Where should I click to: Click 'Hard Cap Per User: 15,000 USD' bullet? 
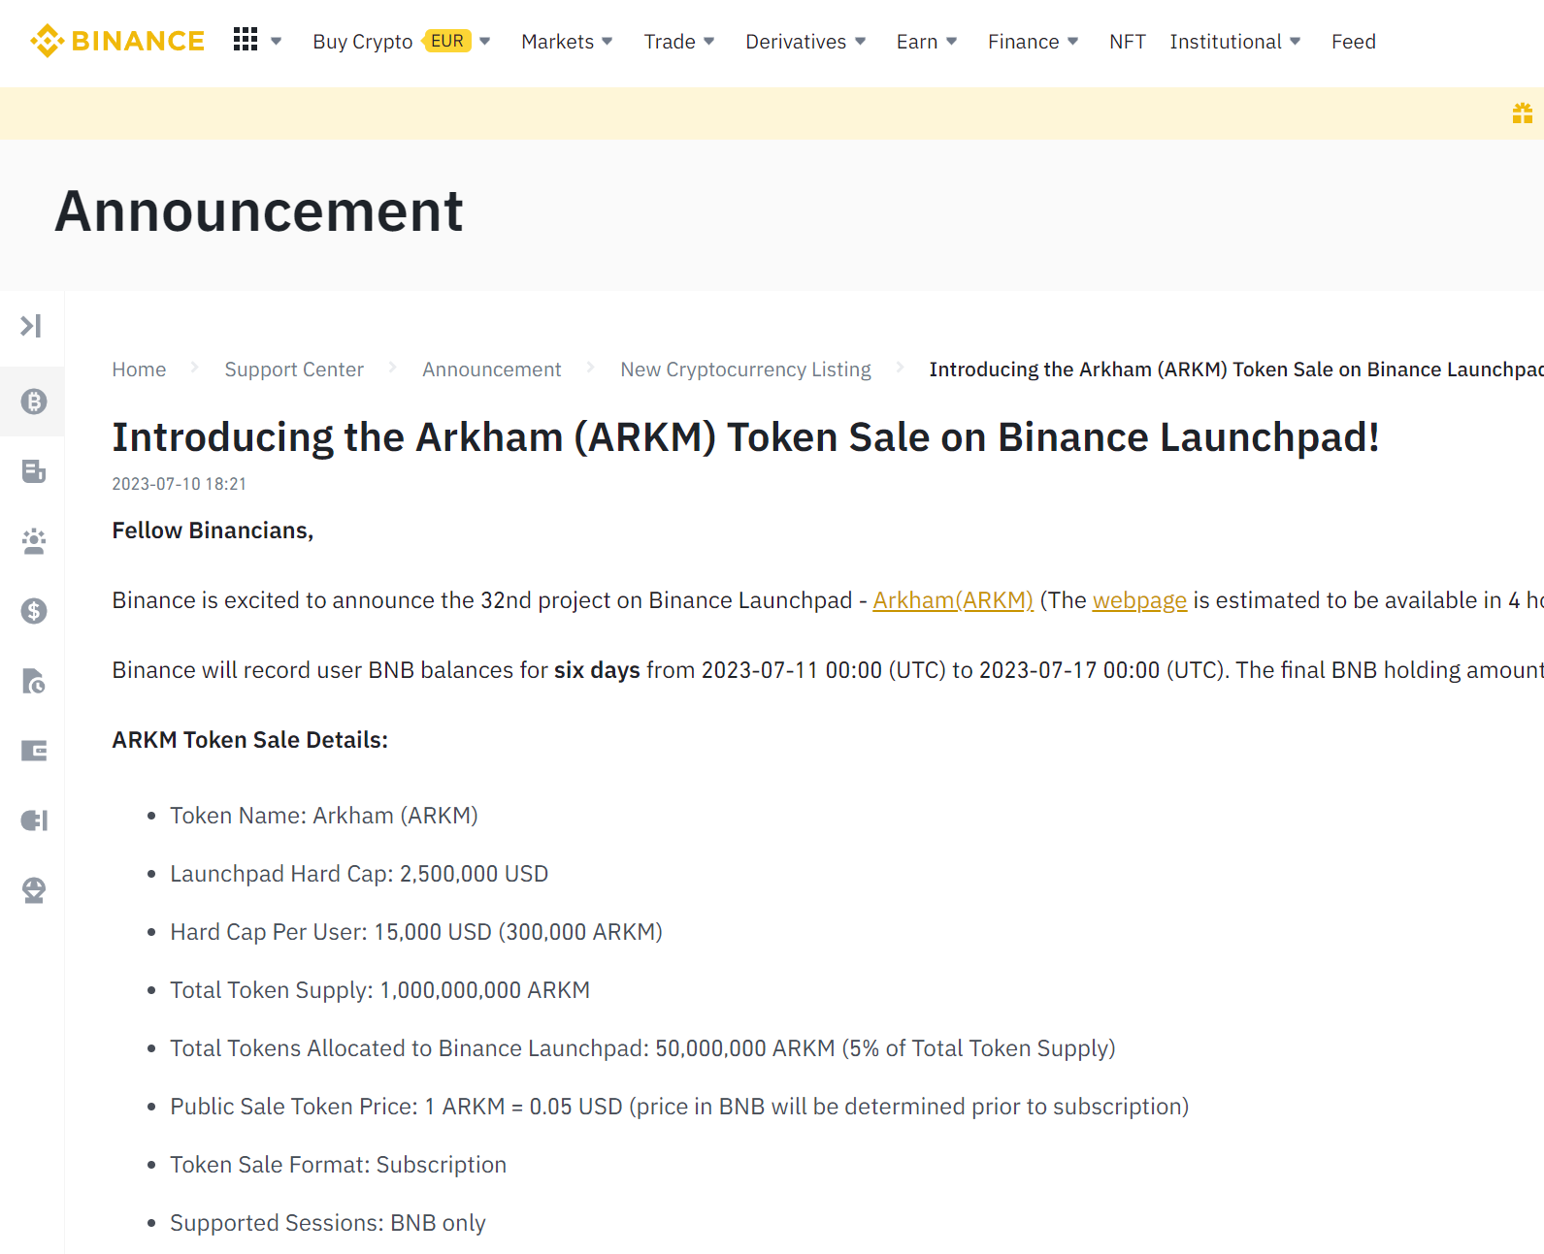416,932
